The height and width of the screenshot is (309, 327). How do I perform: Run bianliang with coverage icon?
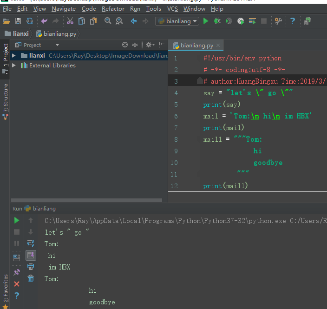click(x=229, y=21)
